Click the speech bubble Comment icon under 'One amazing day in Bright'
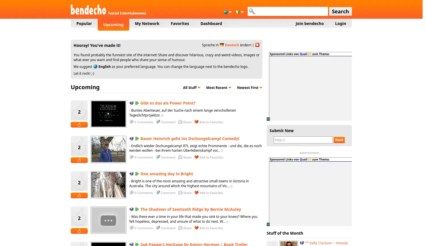The width and height of the screenshot is (426, 246). click(x=158, y=193)
